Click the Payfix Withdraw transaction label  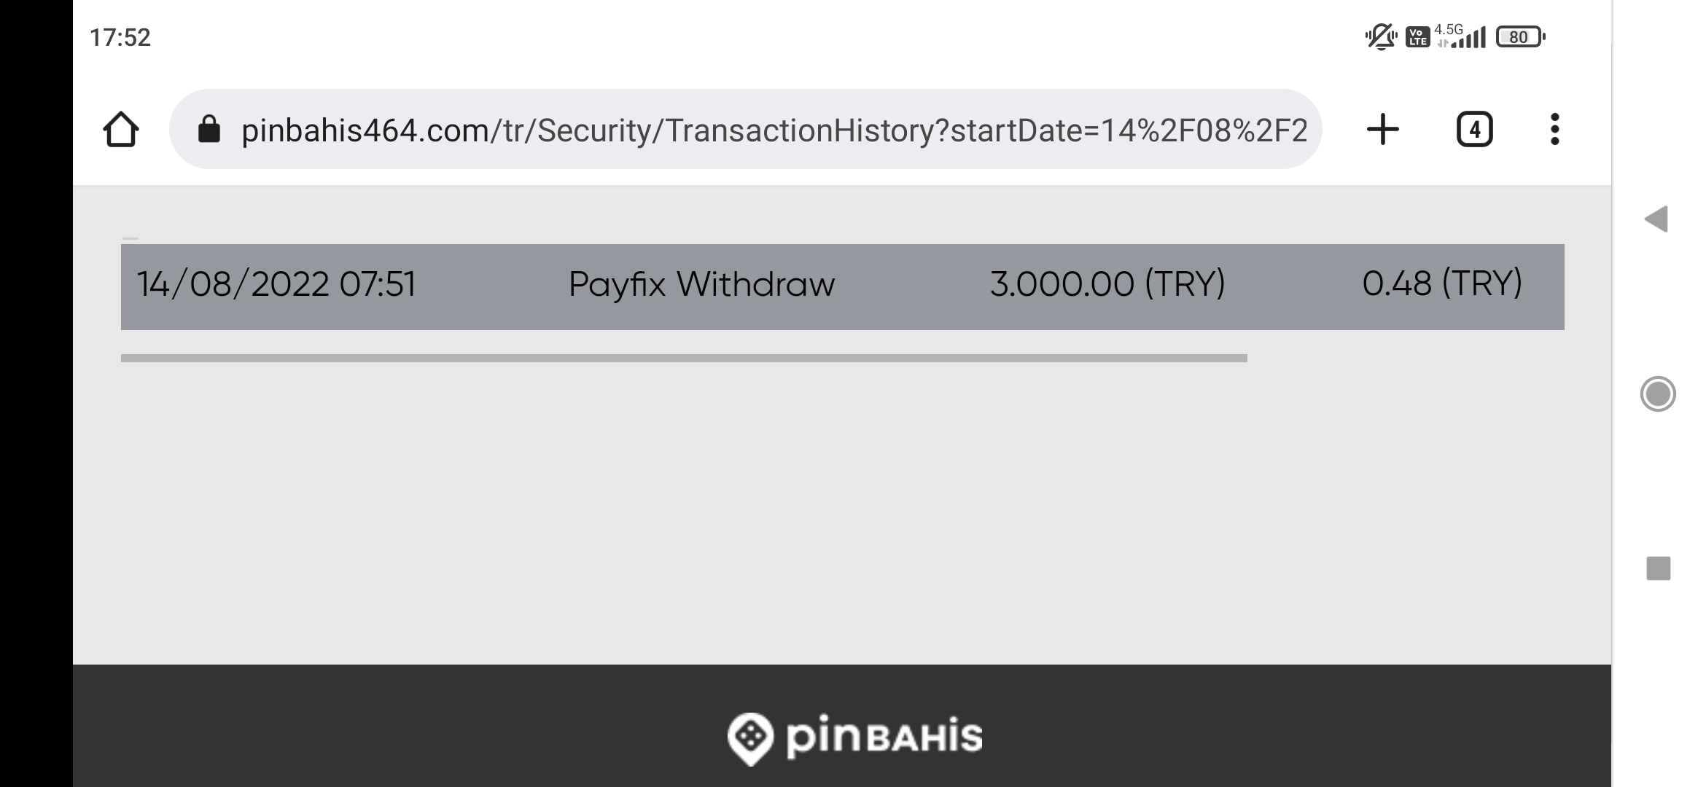point(701,284)
